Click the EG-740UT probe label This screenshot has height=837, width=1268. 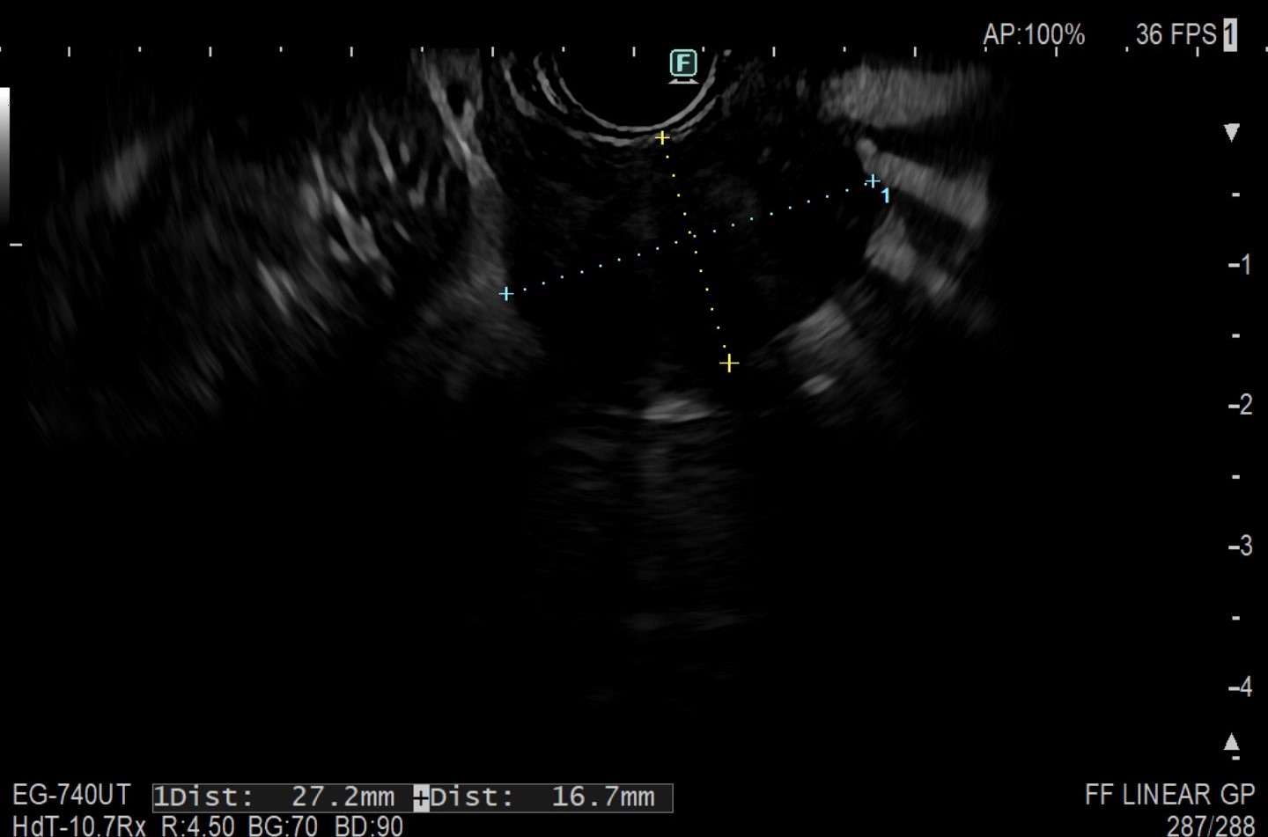[71, 795]
